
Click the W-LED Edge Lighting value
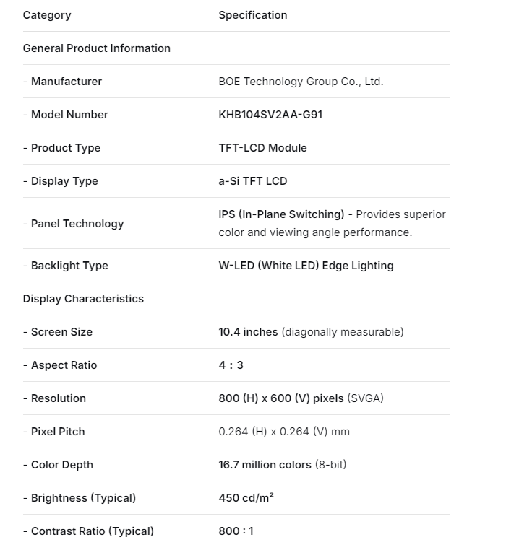click(306, 266)
